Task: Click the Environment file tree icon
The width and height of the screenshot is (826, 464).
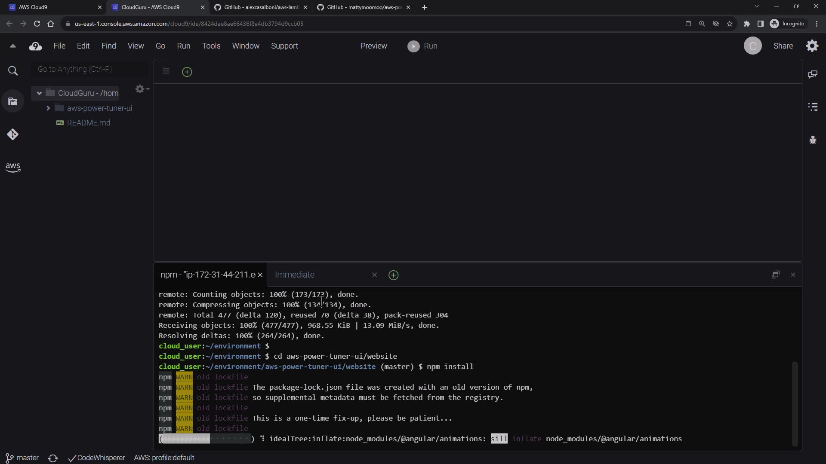Action: tap(13, 102)
